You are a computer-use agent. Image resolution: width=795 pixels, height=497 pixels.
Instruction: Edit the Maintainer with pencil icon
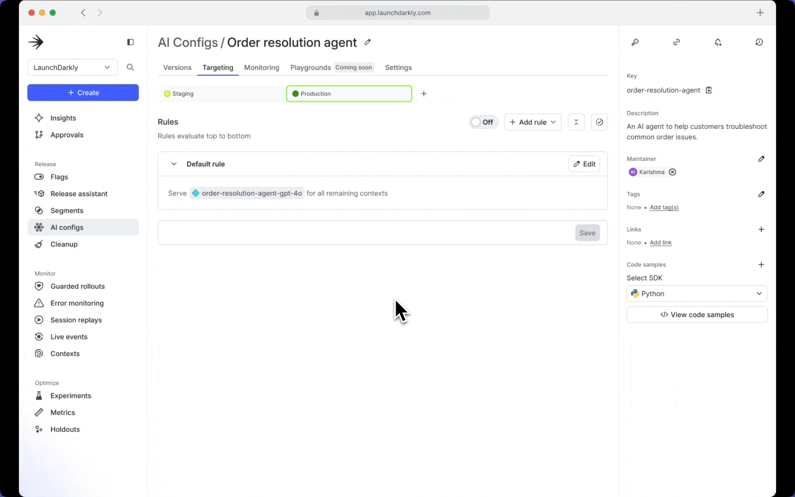(x=761, y=159)
